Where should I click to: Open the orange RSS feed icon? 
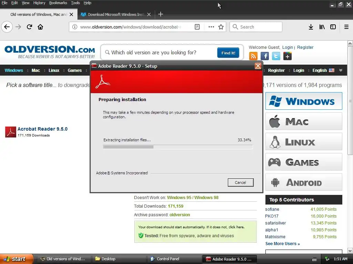tap(253, 56)
